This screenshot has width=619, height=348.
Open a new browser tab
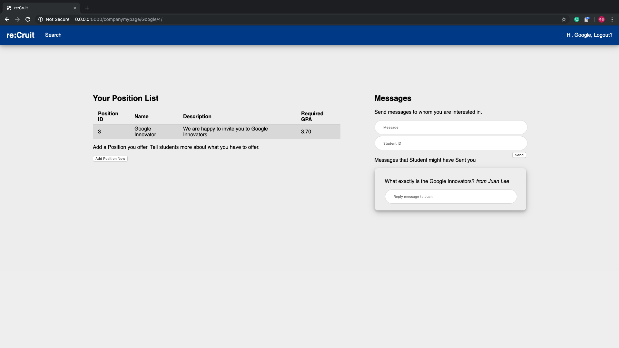point(87,8)
